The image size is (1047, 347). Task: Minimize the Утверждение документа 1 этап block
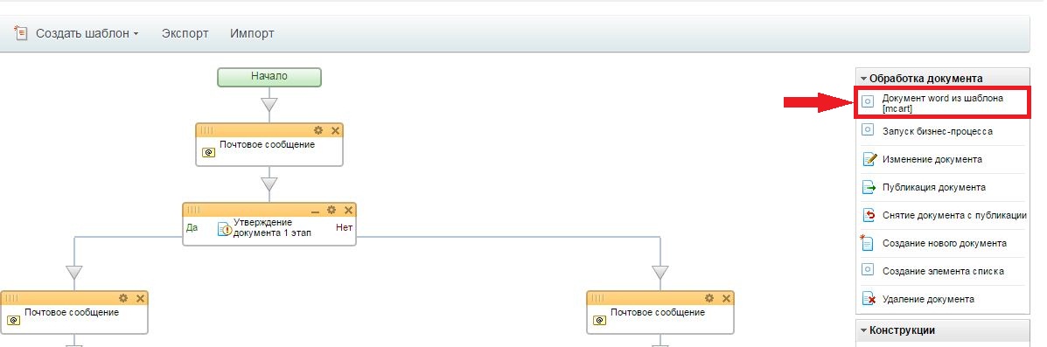[x=315, y=211]
